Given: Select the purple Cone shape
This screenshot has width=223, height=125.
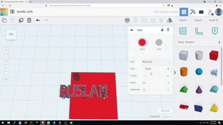Looking at the screenshot, I should 199,90.
